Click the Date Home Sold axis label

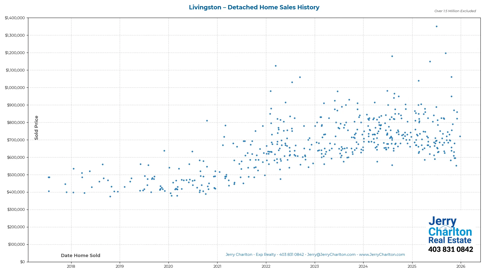[x=80, y=255]
